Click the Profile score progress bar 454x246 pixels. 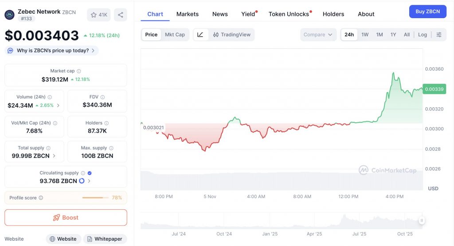(x=95, y=198)
